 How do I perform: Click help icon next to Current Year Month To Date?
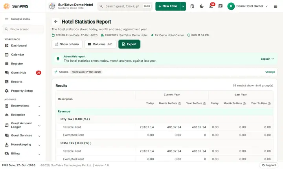click(180, 103)
